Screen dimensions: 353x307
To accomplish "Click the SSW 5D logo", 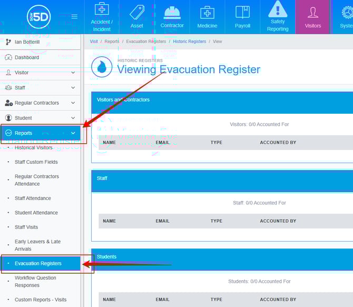I will 38,17.
